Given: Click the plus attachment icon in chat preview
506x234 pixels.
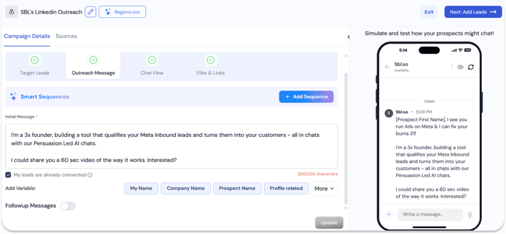Looking at the screenshot, I should pos(389,215).
